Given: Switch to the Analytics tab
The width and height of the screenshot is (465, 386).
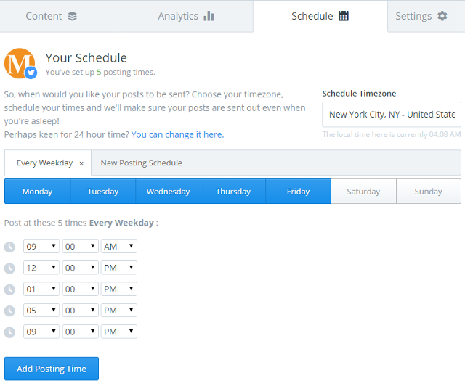Looking at the screenshot, I should 185,16.
